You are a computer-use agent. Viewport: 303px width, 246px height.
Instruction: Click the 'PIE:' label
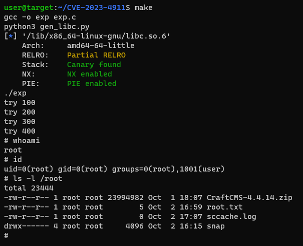pyautogui.click(x=31, y=83)
